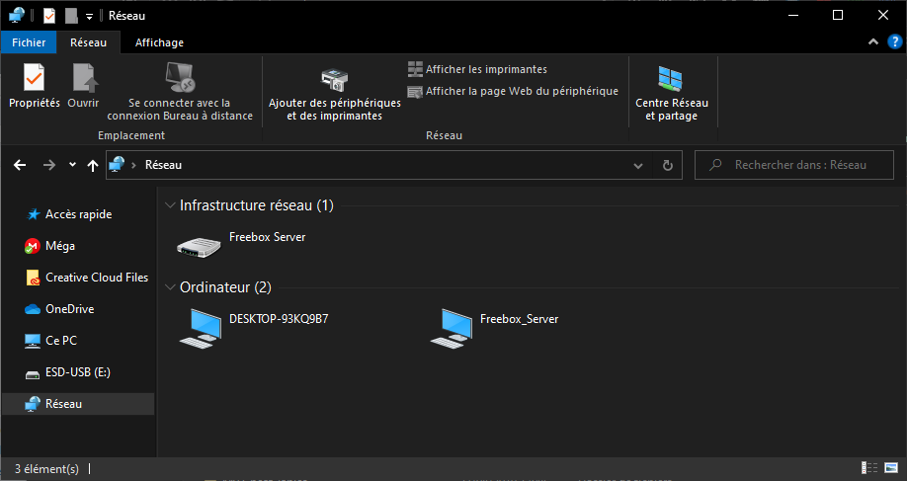The image size is (907, 481).
Task: Click the Ordinateur (2) header text
Action: tap(225, 287)
